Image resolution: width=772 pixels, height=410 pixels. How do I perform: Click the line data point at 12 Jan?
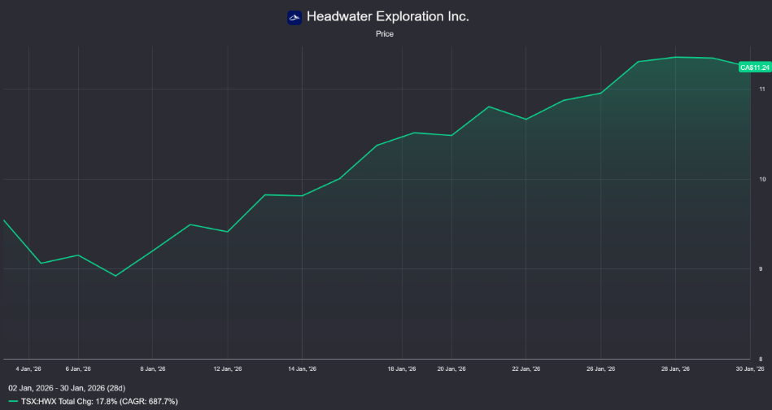(228, 232)
